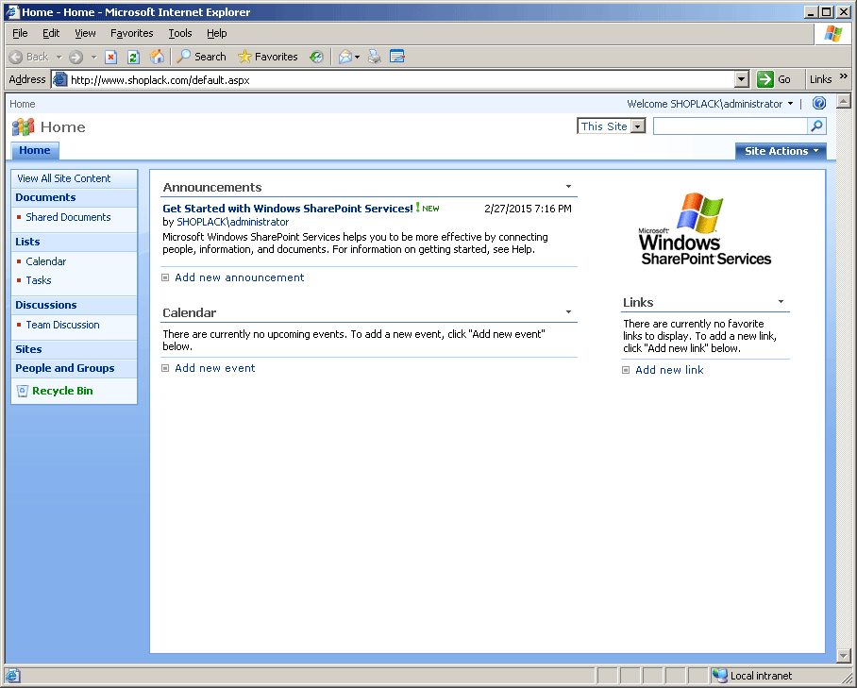Expand the Forward button history dropdown arrow
Screen dimensions: 857x688
click(93, 57)
